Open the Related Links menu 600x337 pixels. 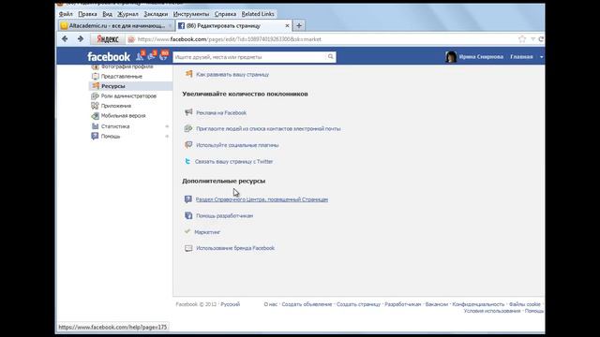(258, 14)
